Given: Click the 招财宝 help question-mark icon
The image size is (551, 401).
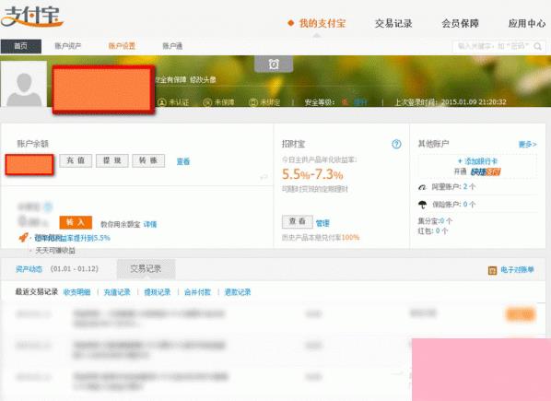Looking at the screenshot, I should [x=396, y=144].
